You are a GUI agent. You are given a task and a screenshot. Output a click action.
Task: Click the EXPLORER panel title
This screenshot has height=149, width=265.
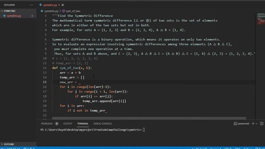10,5
